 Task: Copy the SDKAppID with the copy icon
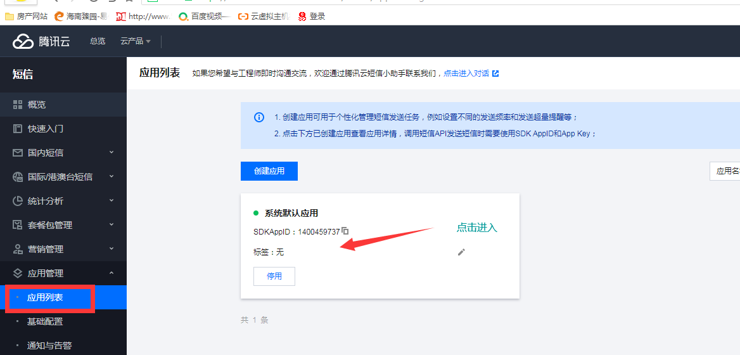345,231
